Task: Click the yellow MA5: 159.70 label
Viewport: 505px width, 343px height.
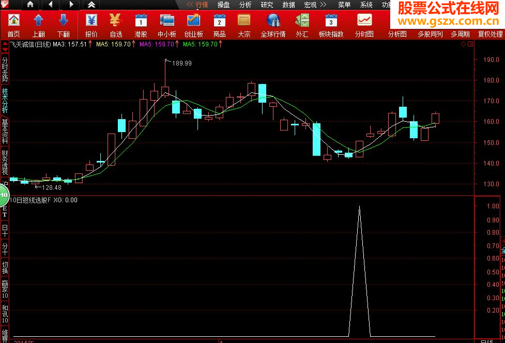Action: tap(113, 44)
